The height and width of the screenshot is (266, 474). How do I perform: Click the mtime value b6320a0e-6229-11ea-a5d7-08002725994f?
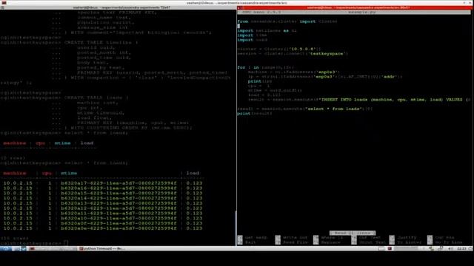[x=118, y=228]
